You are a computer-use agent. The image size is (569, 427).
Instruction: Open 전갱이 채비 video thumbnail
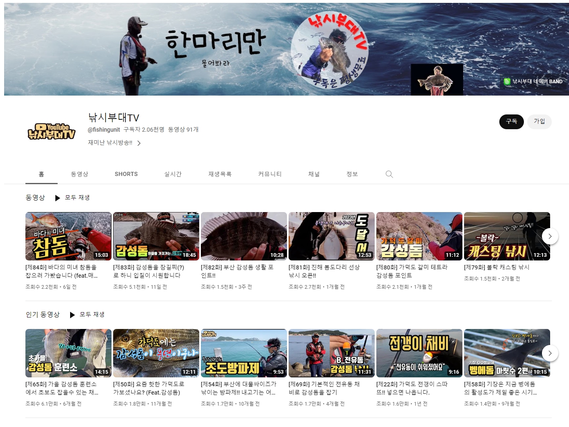(x=419, y=353)
